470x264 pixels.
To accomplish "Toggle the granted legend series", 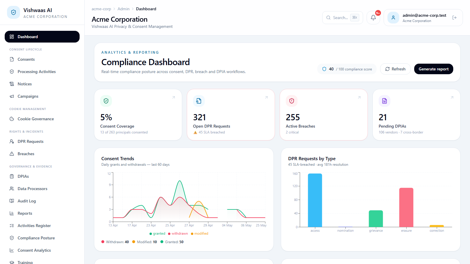I will 157,233.
